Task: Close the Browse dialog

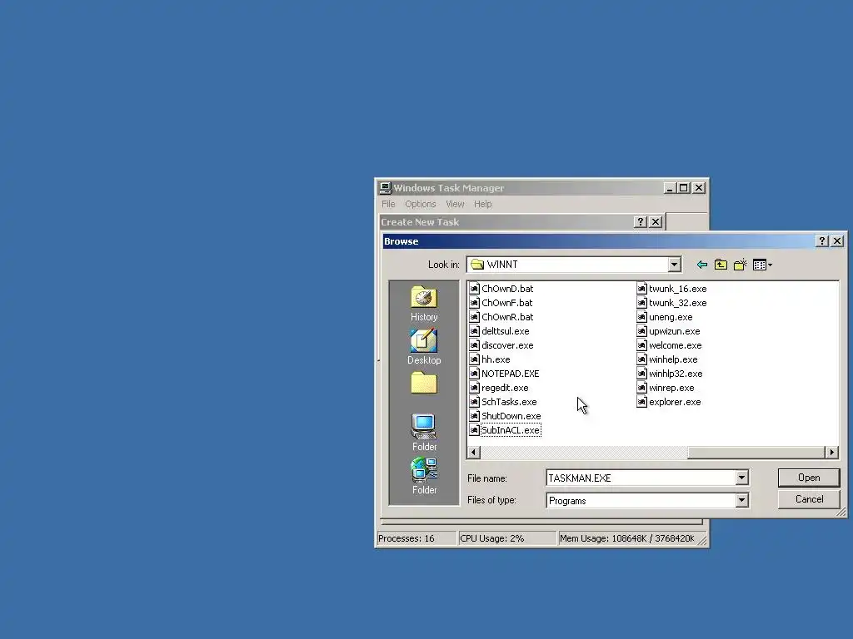Action: (838, 240)
